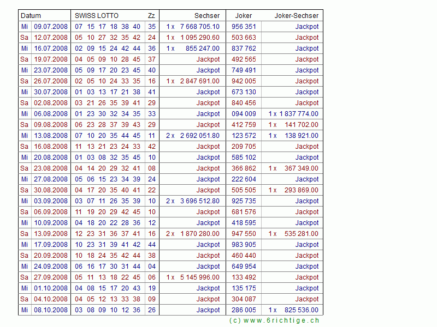Select the date 13.08.2008
Viewport: 437px width, 327px height.
[x=51, y=136]
